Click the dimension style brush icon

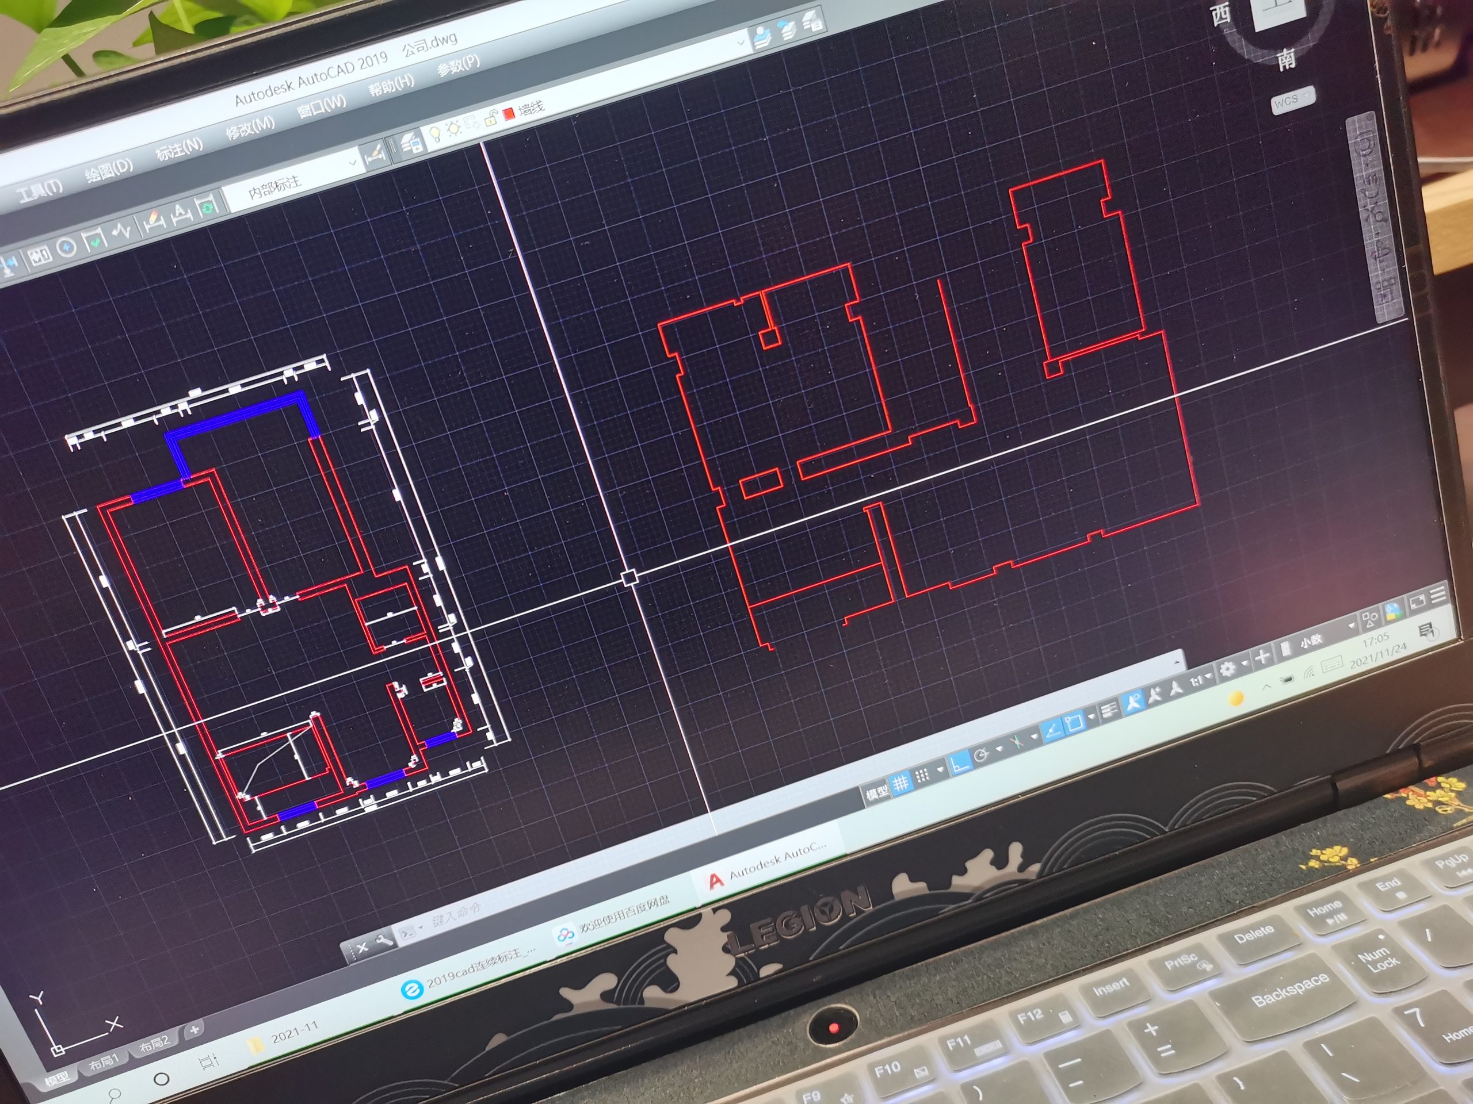[x=375, y=154]
